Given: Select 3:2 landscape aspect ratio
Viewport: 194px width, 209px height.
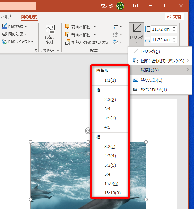Looking at the screenshot, I should [x=110, y=146].
